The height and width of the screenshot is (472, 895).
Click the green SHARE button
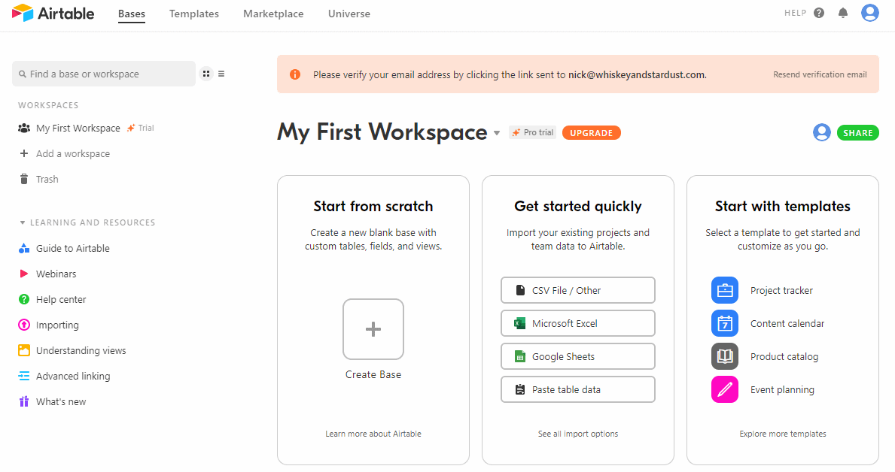pos(858,133)
